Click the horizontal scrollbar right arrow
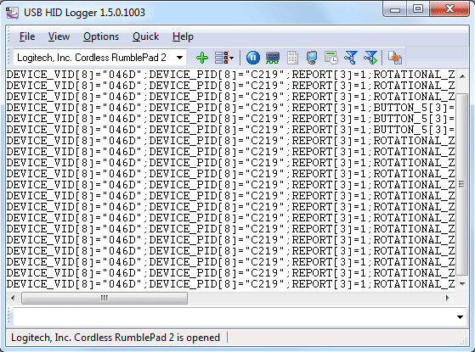 tap(448, 299)
